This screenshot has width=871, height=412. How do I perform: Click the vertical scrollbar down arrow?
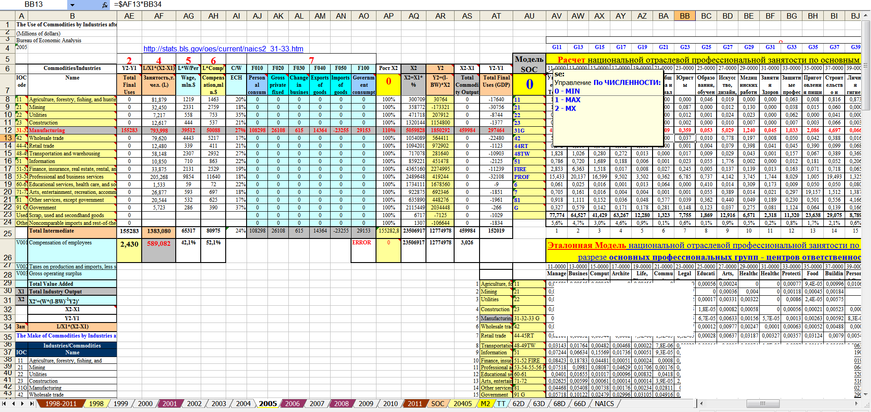(866, 394)
